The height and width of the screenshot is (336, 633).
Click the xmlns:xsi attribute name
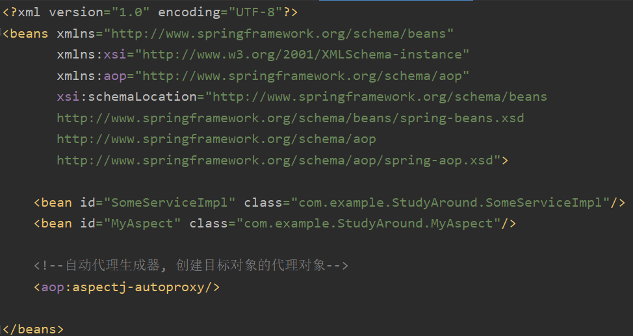[x=92, y=55]
